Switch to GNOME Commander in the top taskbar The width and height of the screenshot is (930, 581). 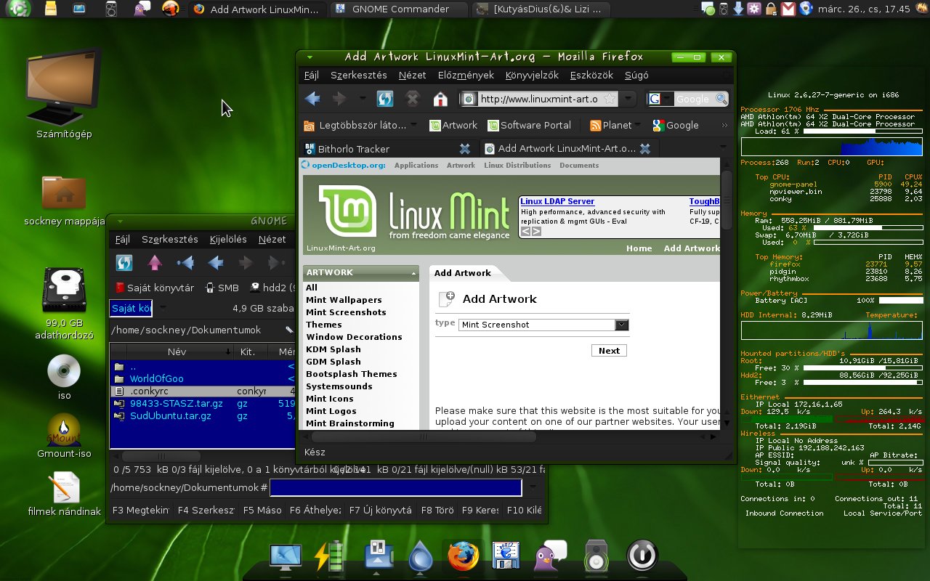(399, 9)
